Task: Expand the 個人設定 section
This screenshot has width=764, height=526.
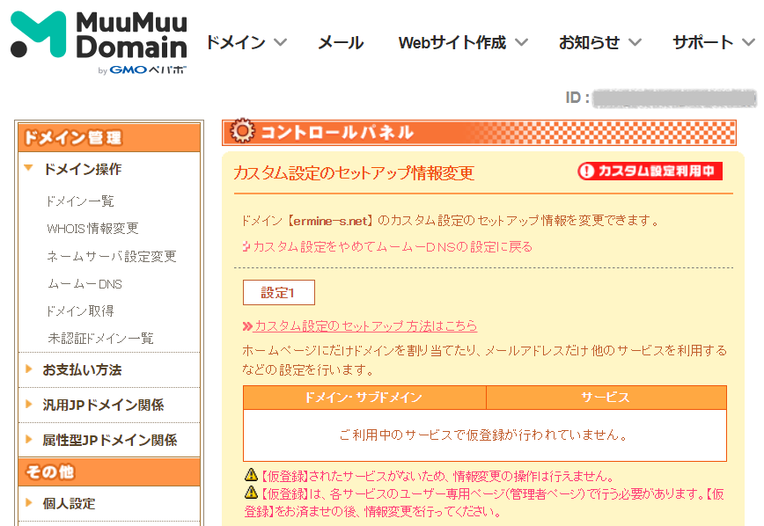Action: pyautogui.click(x=69, y=503)
